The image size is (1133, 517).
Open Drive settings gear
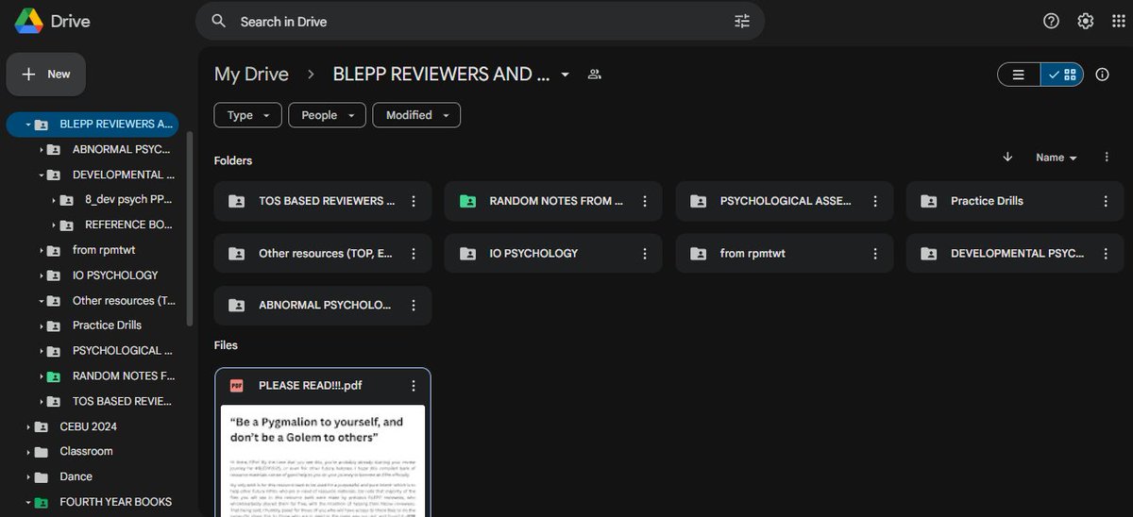click(1086, 21)
